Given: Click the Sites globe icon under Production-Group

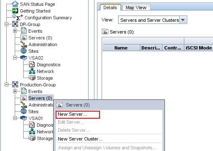Looking at the screenshot, I should (x=24, y=111).
